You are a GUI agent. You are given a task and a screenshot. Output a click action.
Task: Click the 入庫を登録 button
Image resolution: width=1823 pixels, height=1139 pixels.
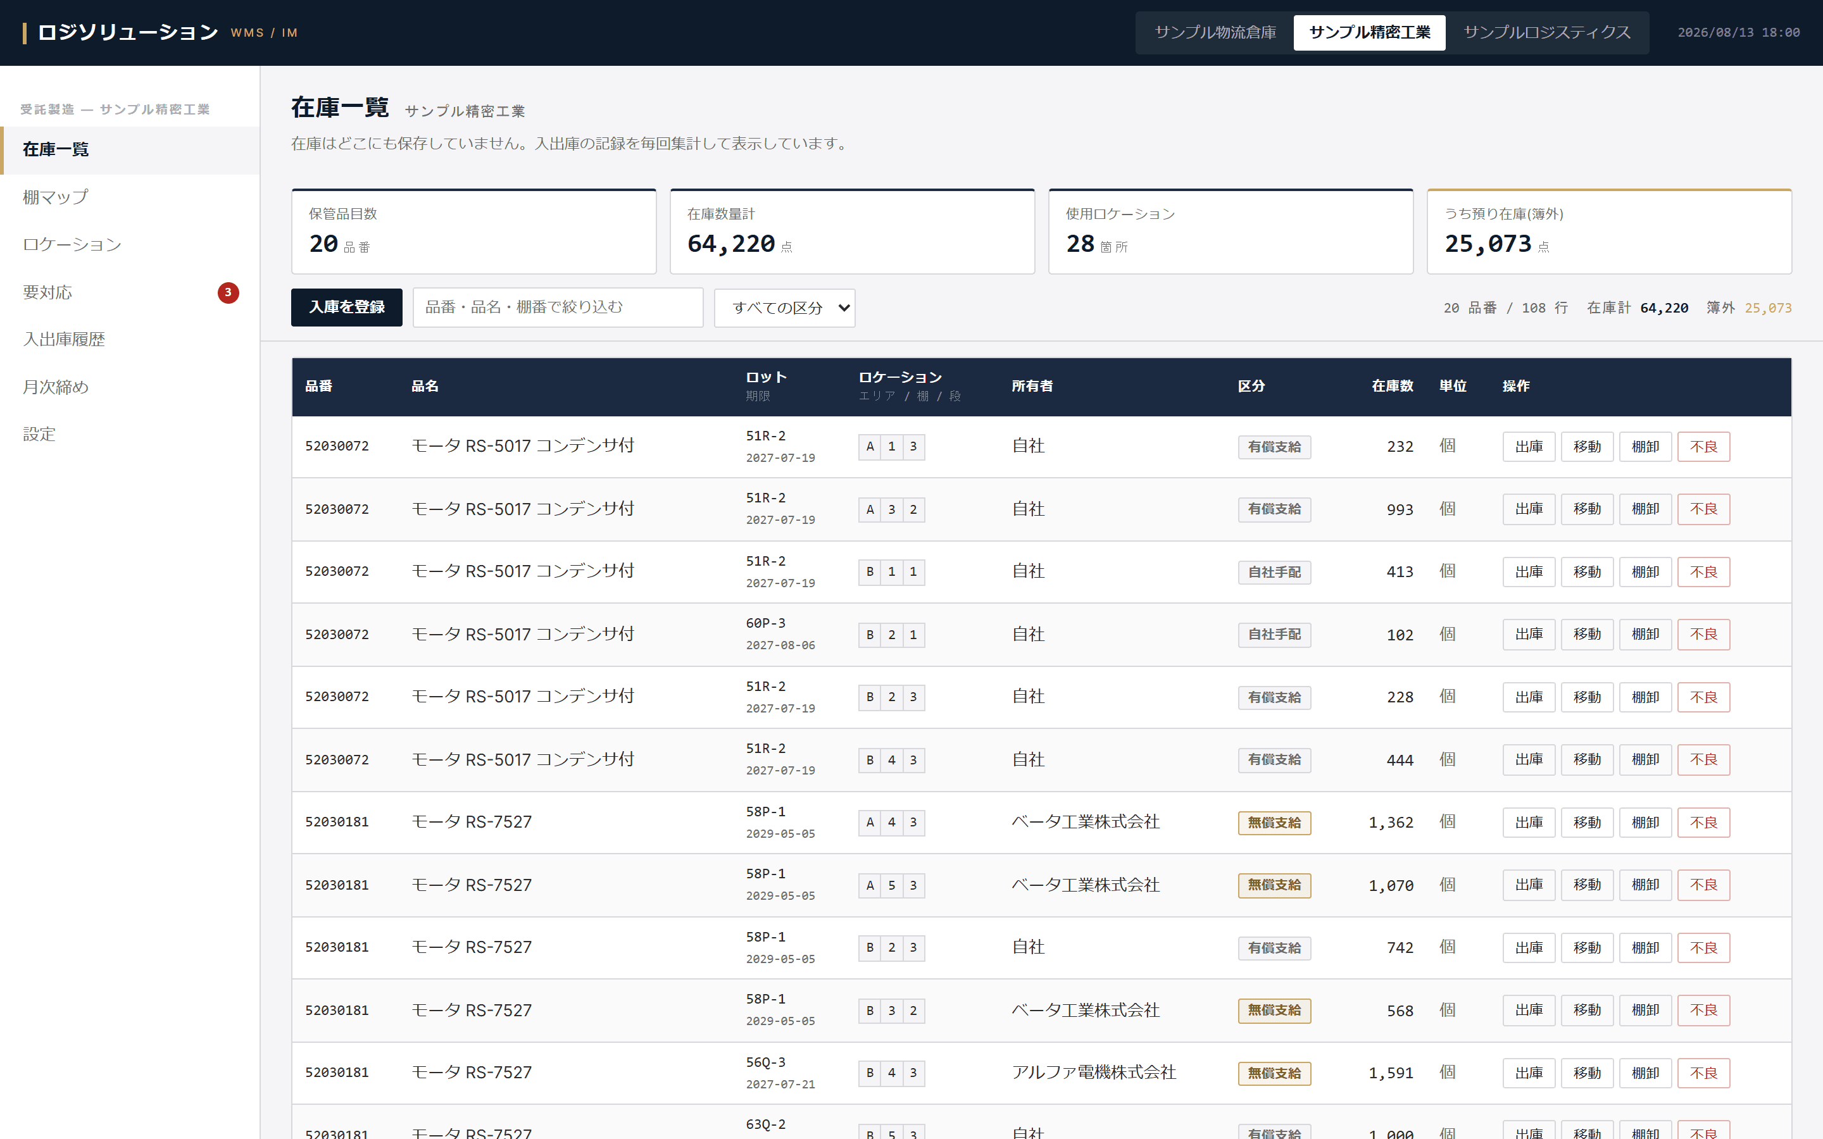(x=346, y=308)
